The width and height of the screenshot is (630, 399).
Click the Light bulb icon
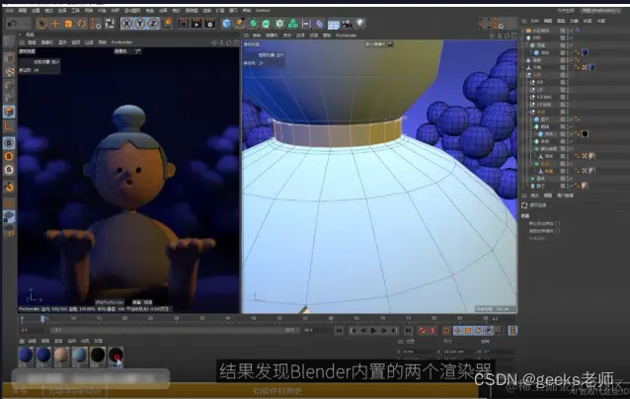click(x=360, y=24)
